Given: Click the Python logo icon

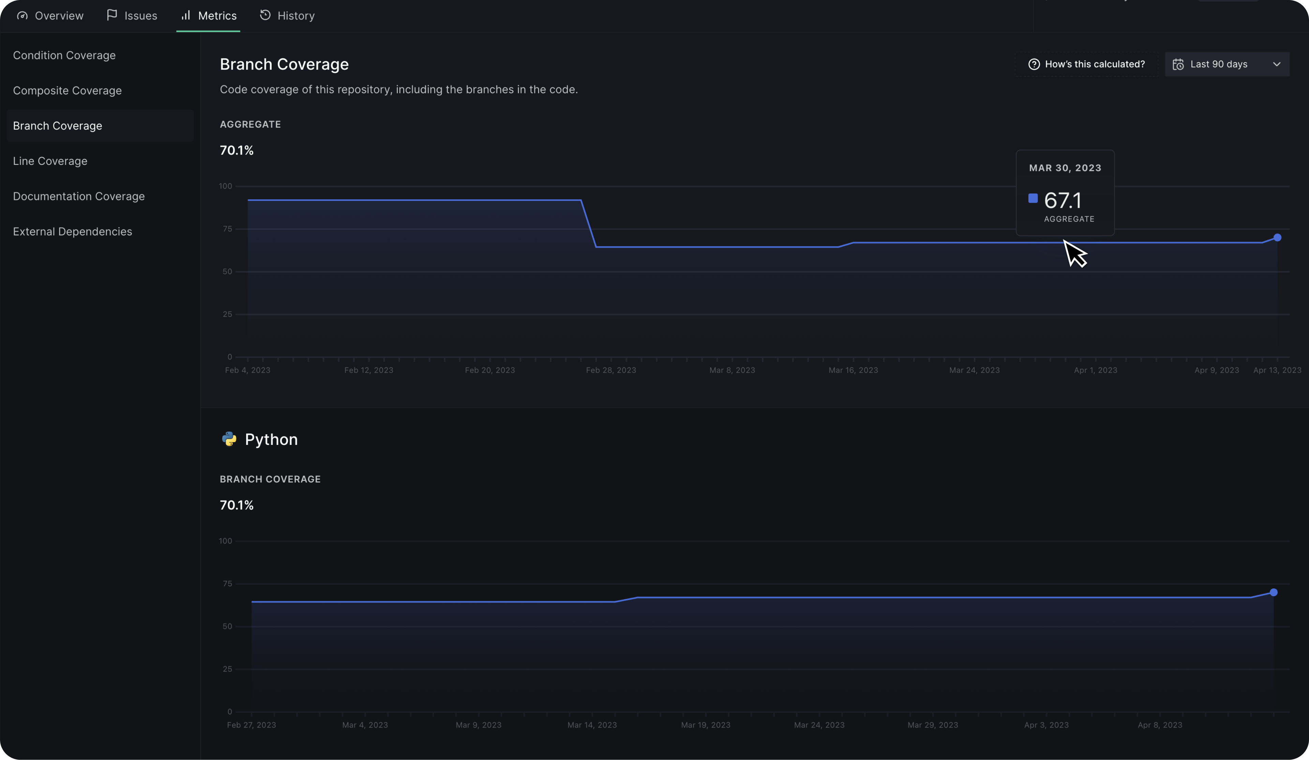Looking at the screenshot, I should [x=229, y=439].
